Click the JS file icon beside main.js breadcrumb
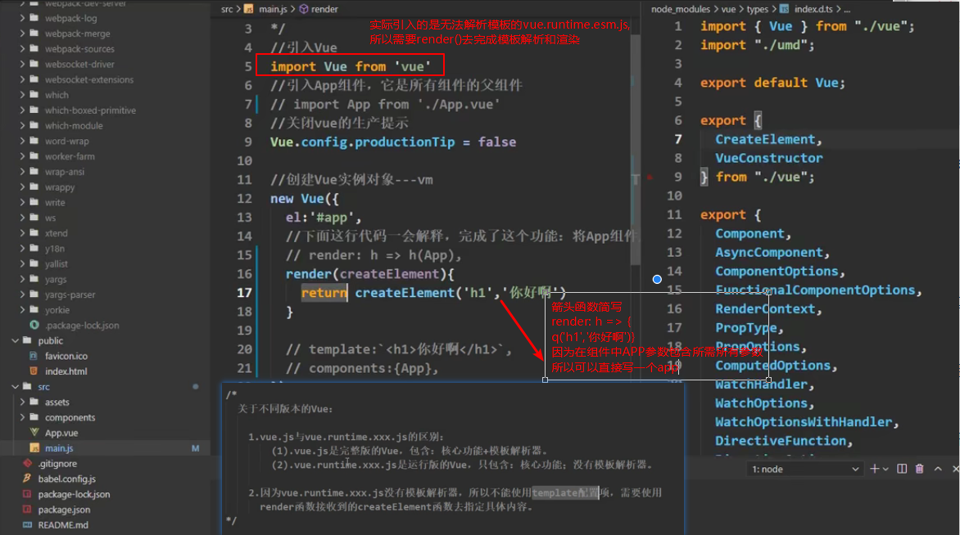This screenshot has width=960, height=535. [248, 9]
